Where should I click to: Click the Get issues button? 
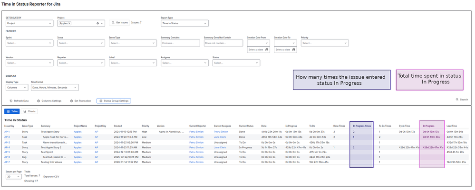click(120, 23)
